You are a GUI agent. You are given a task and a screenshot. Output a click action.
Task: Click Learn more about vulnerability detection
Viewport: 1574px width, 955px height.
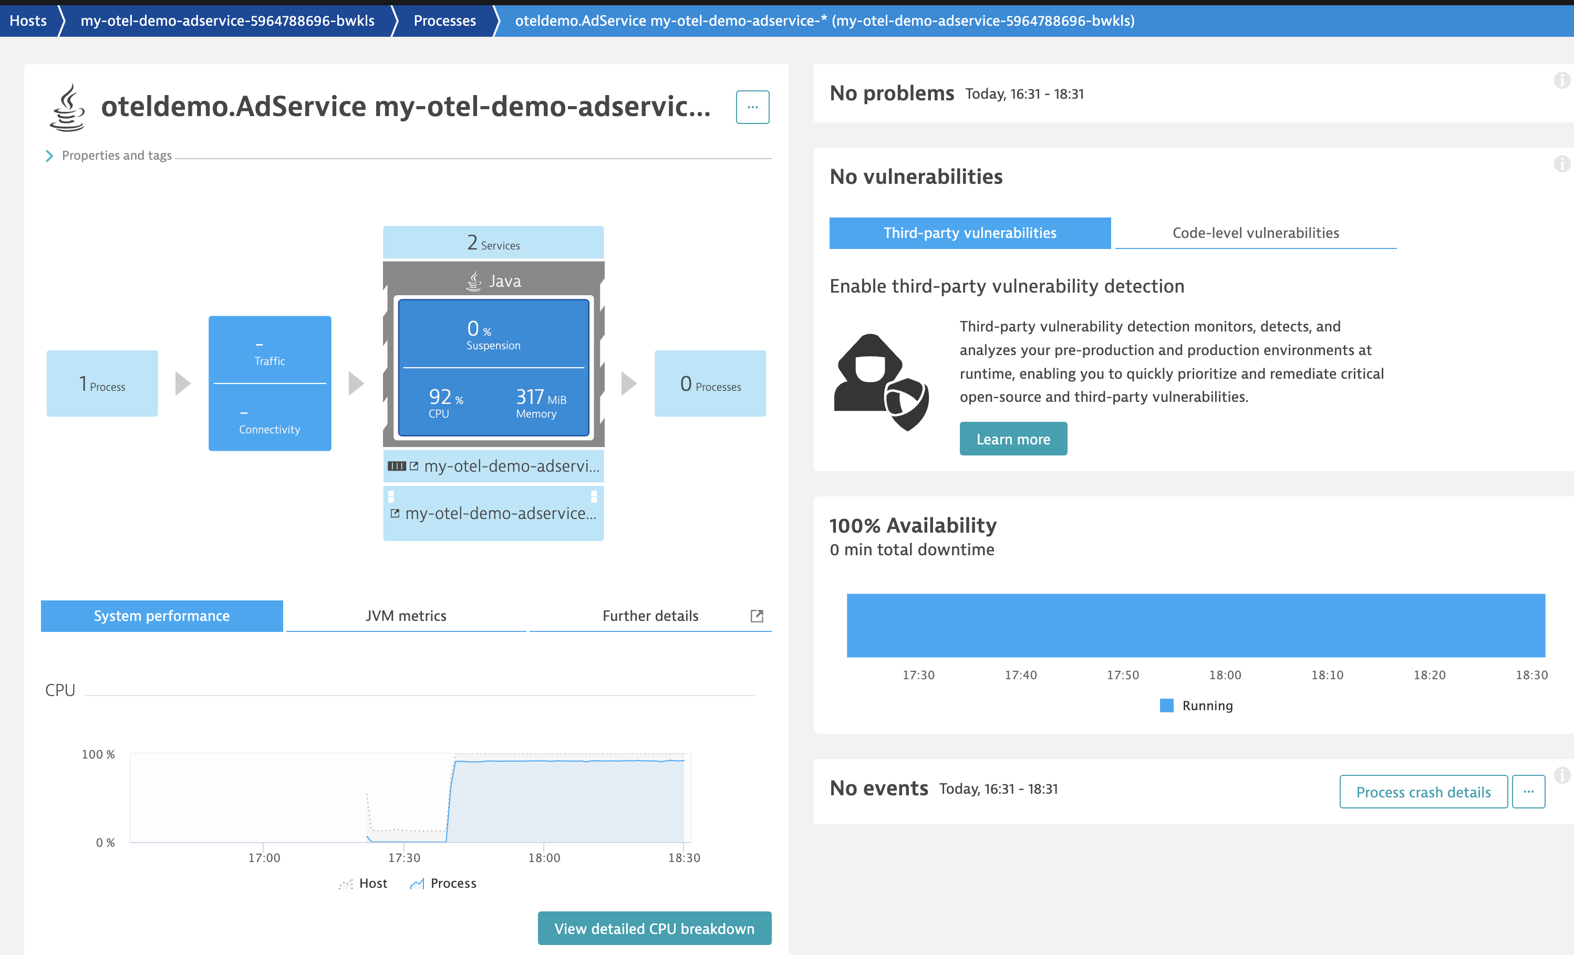pyautogui.click(x=1012, y=440)
